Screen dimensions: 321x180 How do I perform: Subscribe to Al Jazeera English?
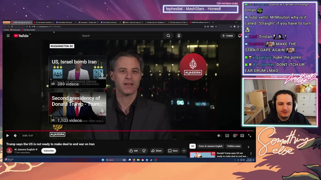point(49,151)
